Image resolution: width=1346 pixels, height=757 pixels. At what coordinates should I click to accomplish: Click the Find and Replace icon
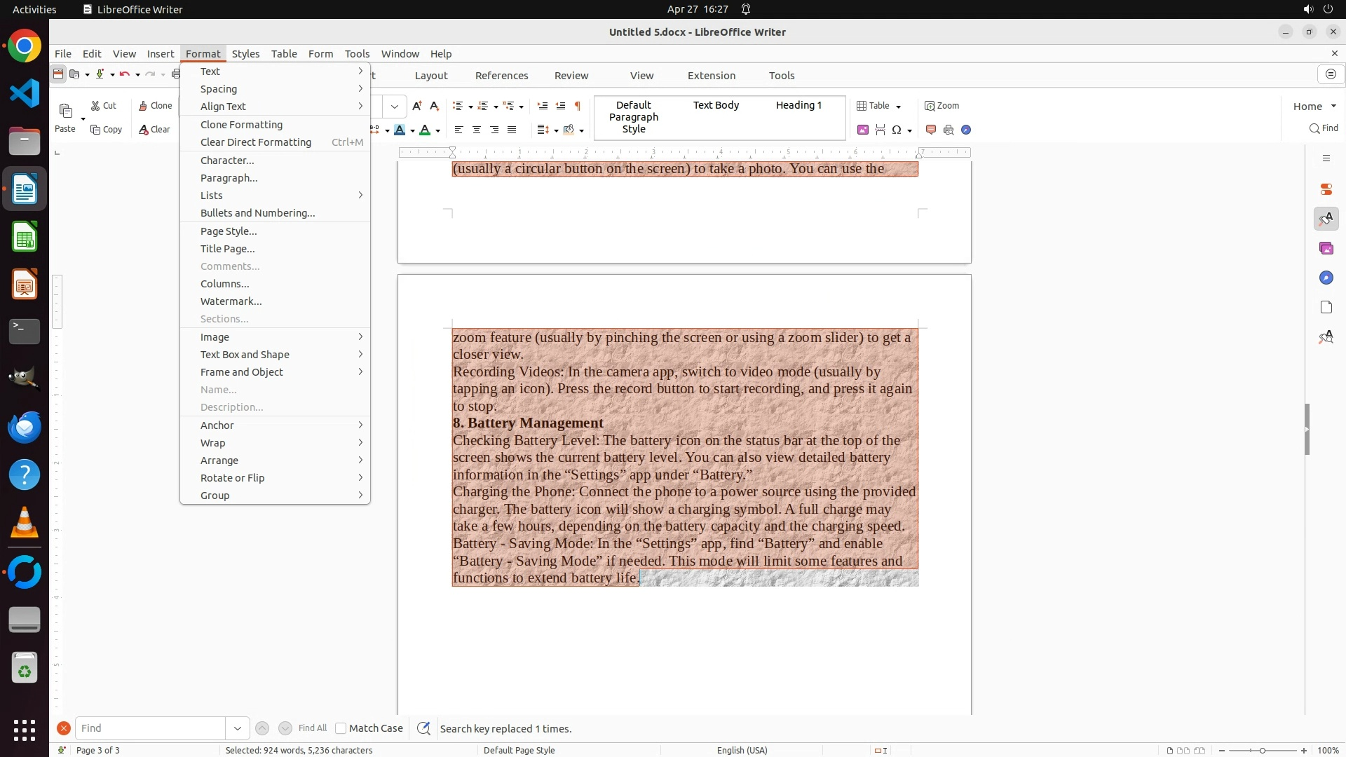coord(423,728)
